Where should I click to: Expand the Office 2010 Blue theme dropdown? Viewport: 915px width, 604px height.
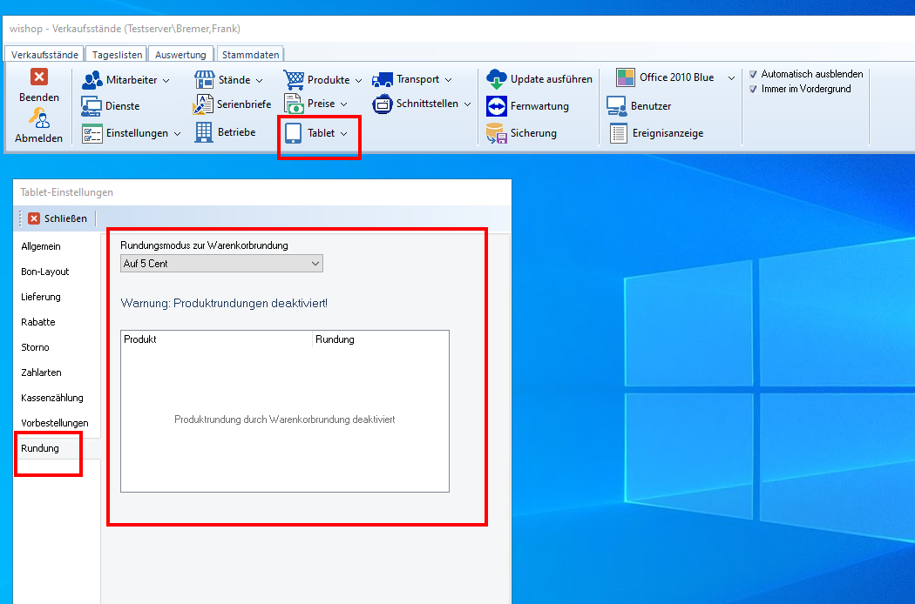[732, 78]
